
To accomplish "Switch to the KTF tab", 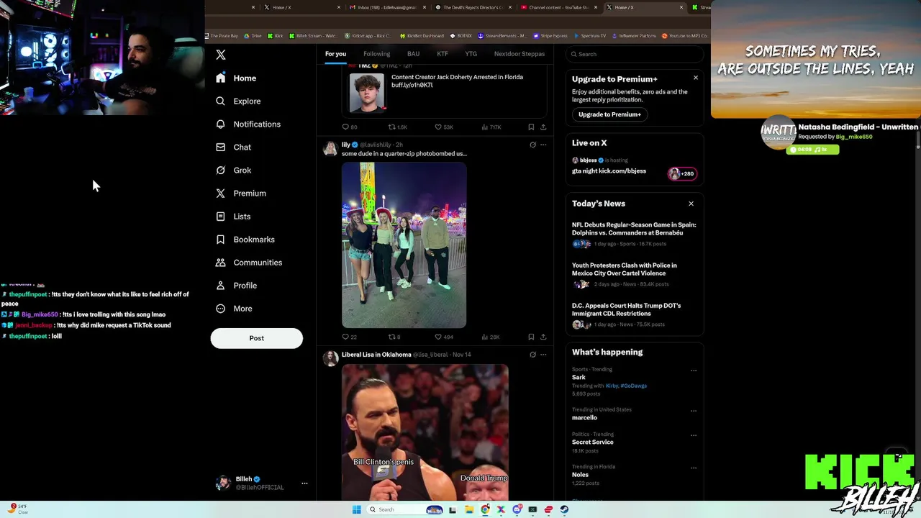I will [x=443, y=54].
